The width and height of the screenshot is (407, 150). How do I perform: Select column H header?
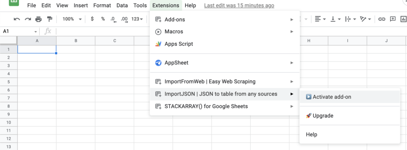308,41
